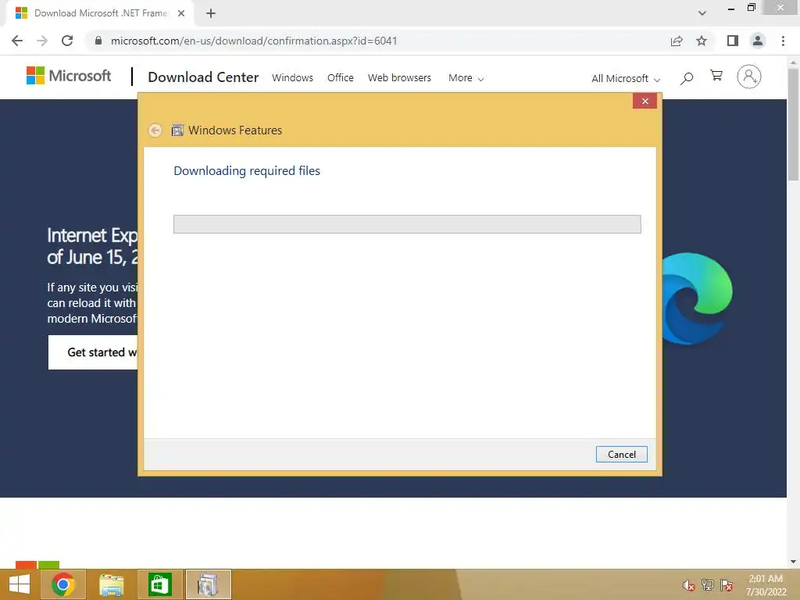Open File Explorer from taskbar

pyautogui.click(x=111, y=584)
